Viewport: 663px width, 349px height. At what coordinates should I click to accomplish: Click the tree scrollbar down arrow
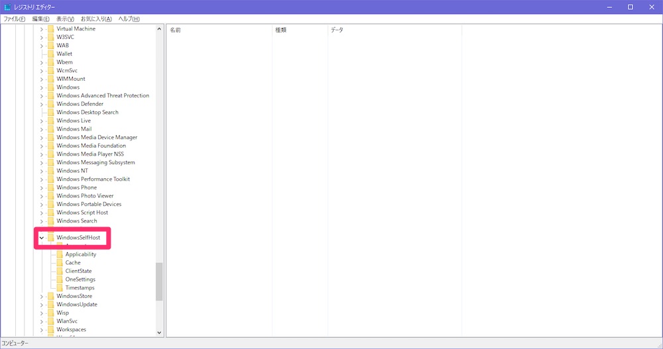159,332
